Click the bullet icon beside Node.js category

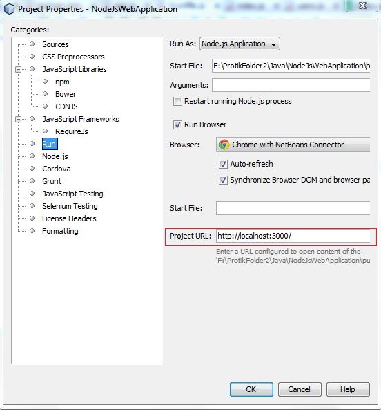(32, 156)
